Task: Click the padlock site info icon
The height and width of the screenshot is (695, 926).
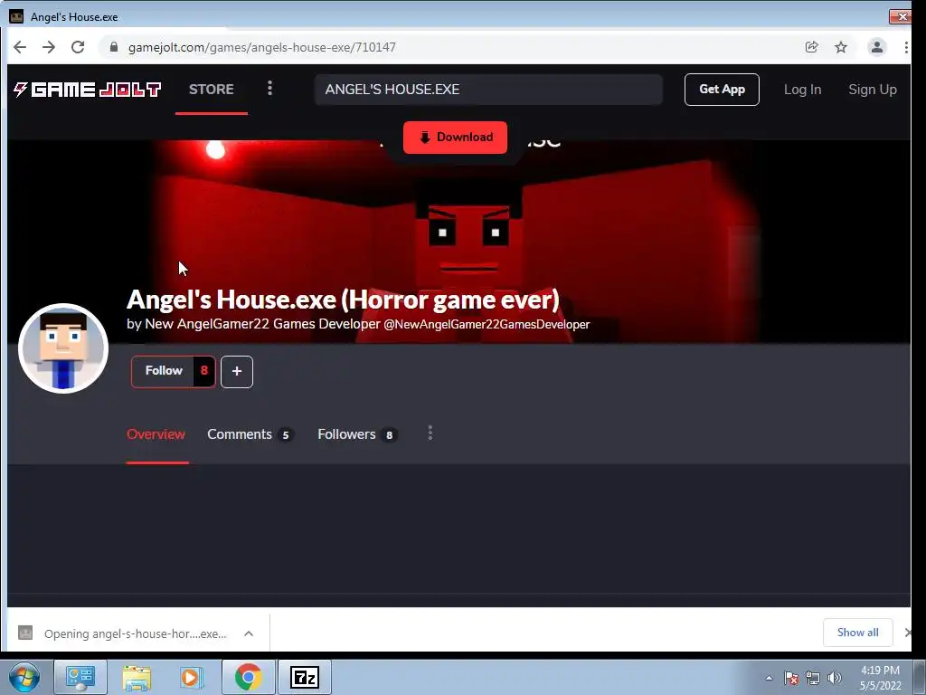Action: pyautogui.click(x=114, y=47)
